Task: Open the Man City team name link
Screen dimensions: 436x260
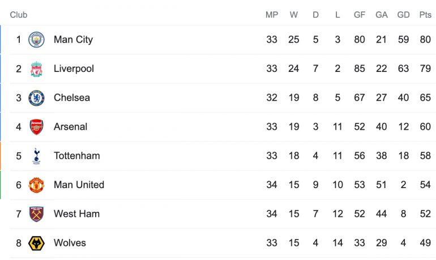Action: (73, 40)
